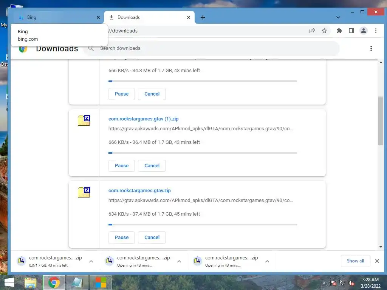Click the com.rockstargames.gtav.zip file icon

[x=84, y=192]
